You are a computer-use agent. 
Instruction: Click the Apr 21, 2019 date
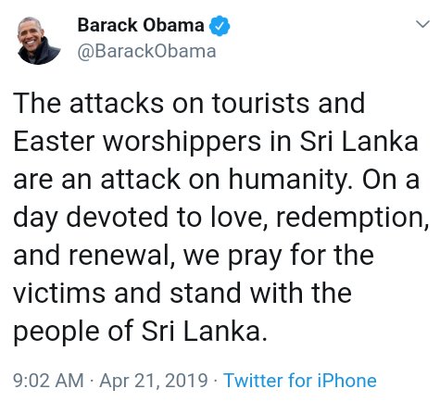[154, 381]
